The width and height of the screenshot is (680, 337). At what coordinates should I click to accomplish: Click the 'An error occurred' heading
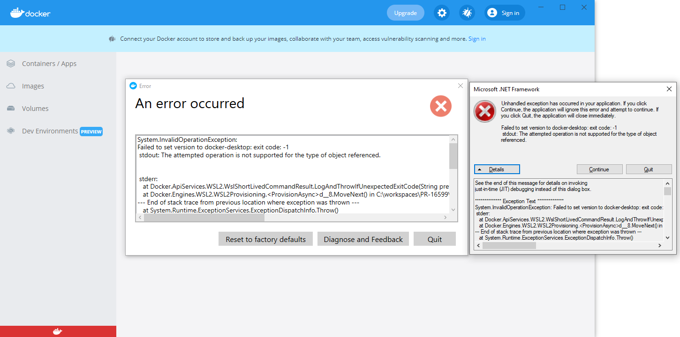190,103
